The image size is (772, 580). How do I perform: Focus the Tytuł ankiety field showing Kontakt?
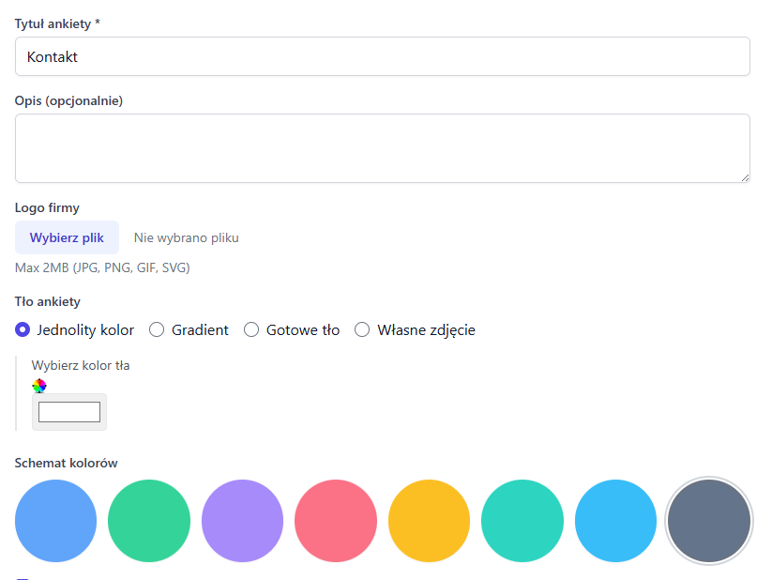coord(382,56)
